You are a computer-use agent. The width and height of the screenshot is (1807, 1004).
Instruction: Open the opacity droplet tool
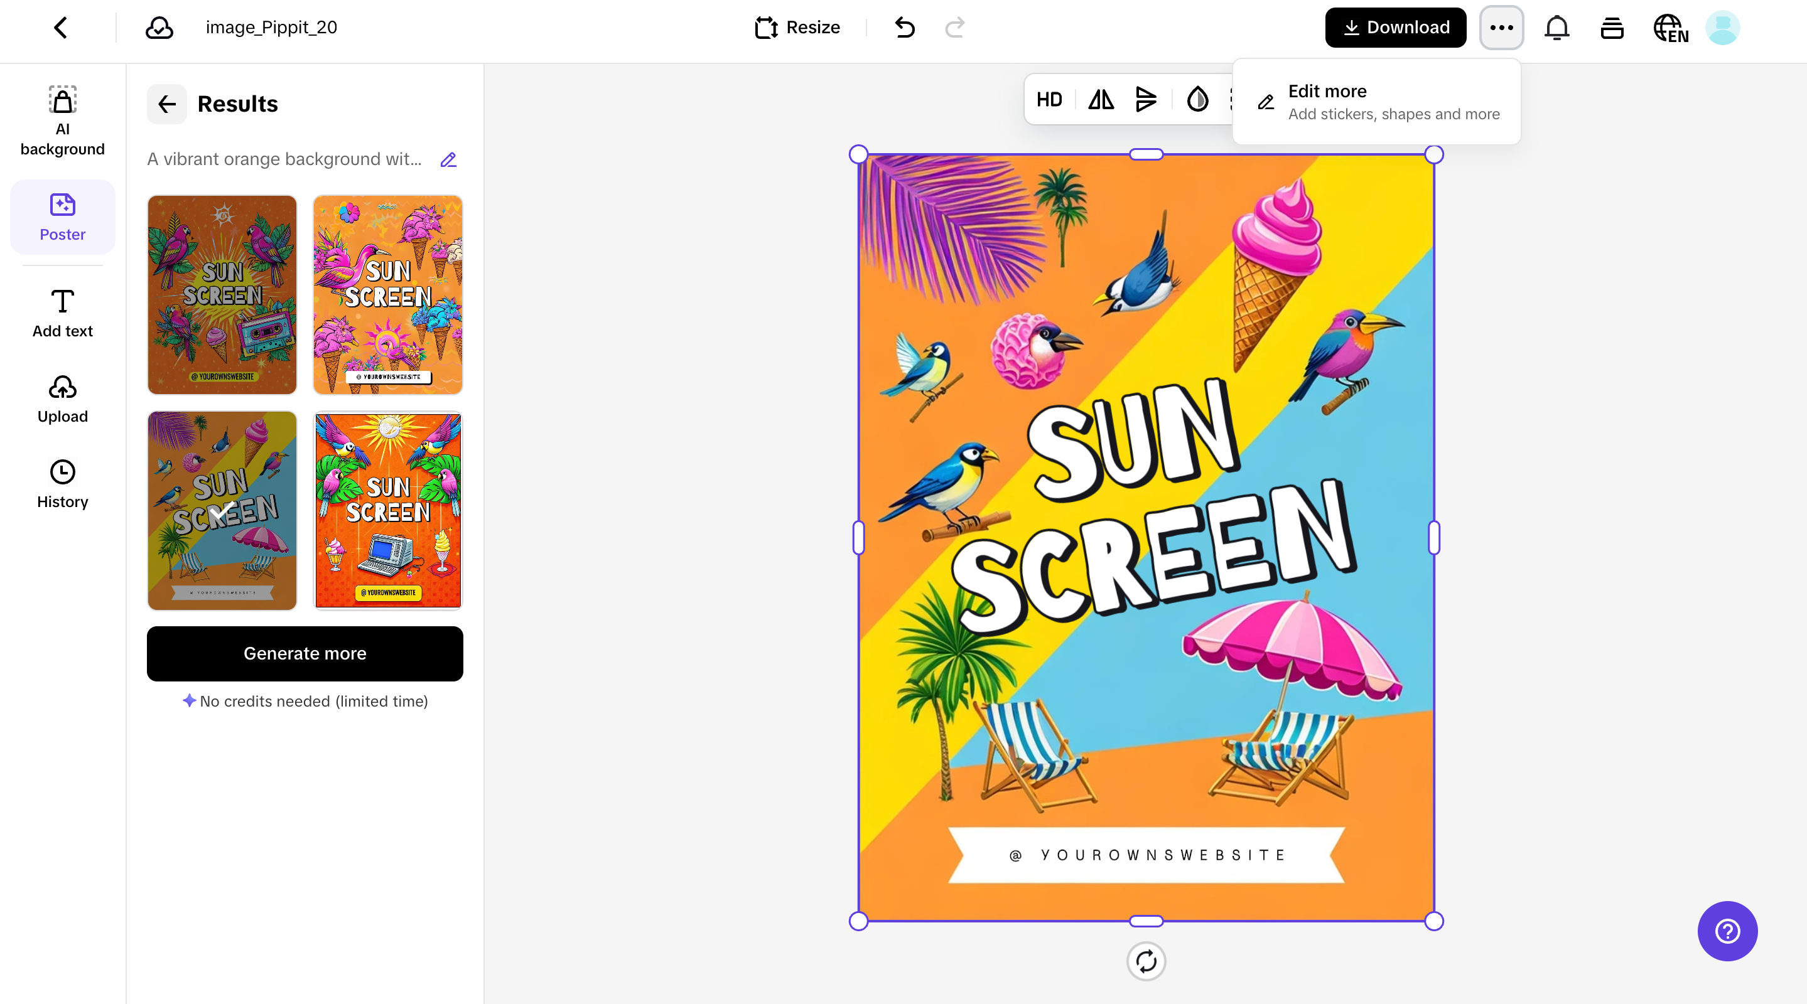point(1197,100)
